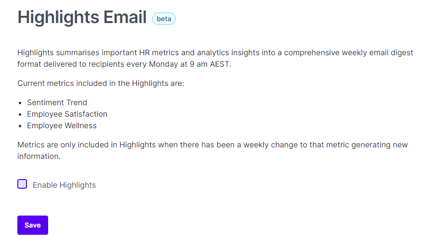Click the 'Monday at 9 am AEST' text
Screen dimensions: 428x241
coord(190,64)
